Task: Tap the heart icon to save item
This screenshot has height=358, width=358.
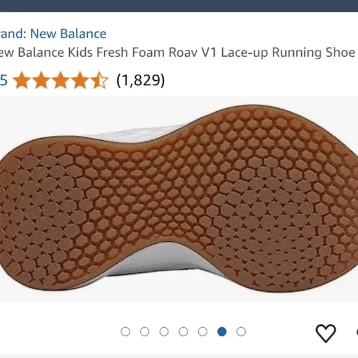Action: tap(325, 333)
